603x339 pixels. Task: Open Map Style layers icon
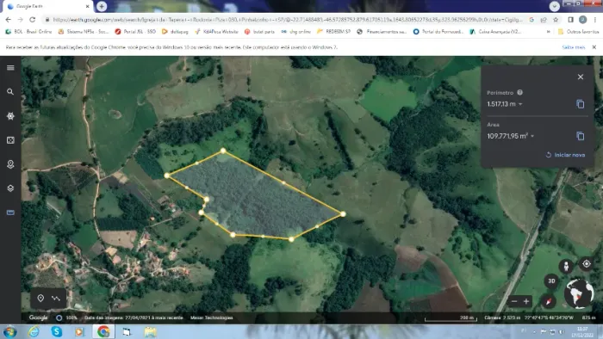[10, 188]
